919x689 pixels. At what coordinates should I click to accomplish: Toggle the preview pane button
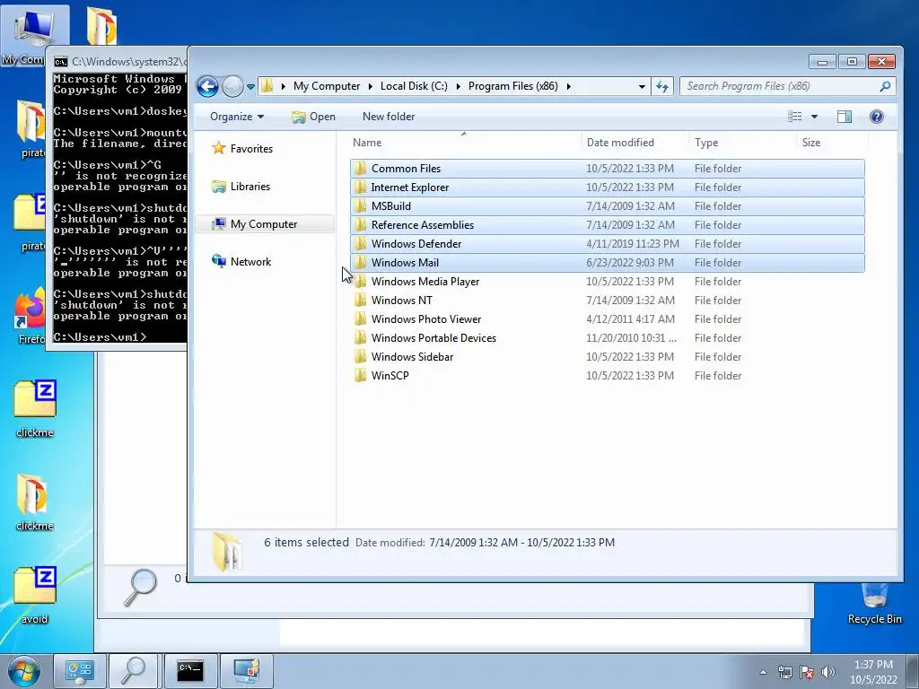(845, 117)
